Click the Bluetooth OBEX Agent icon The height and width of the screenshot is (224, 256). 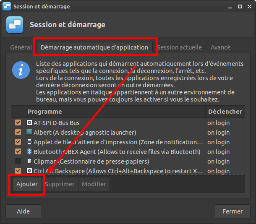click(29, 152)
